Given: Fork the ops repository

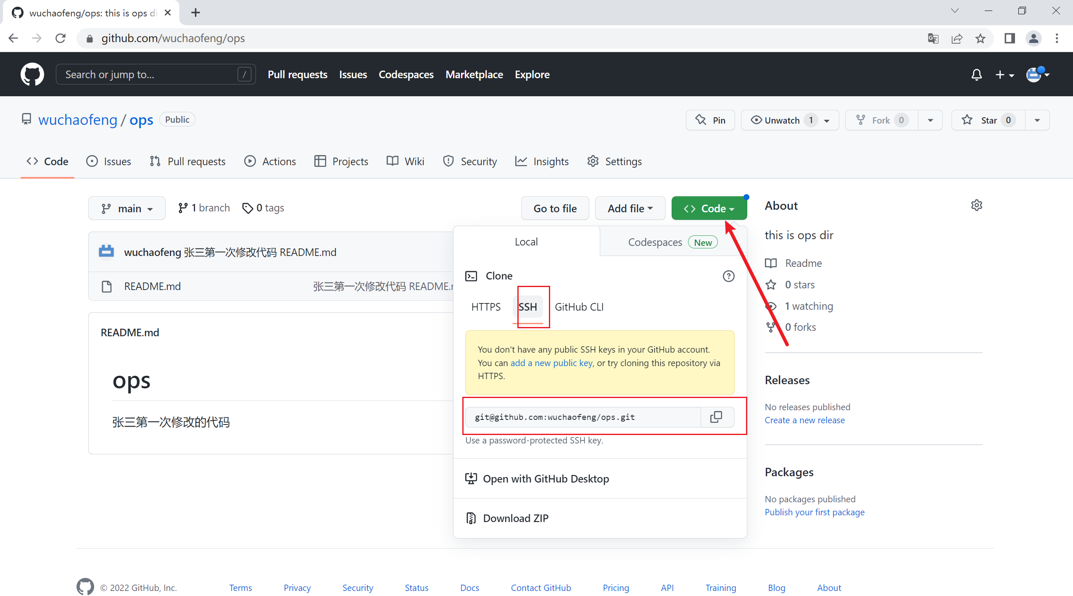Looking at the screenshot, I should pyautogui.click(x=882, y=120).
